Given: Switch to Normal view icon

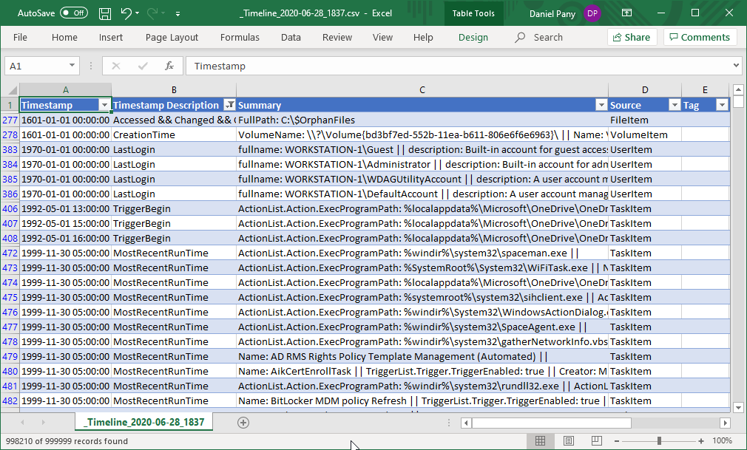Looking at the screenshot, I should point(540,441).
